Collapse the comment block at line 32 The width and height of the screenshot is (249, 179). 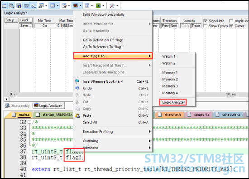pos(29,122)
